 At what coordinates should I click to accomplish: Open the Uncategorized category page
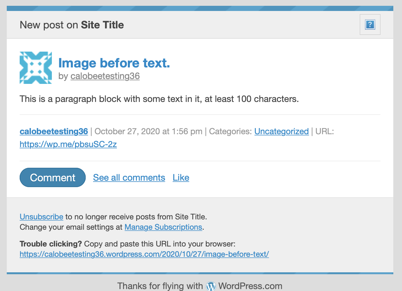coord(281,131)
